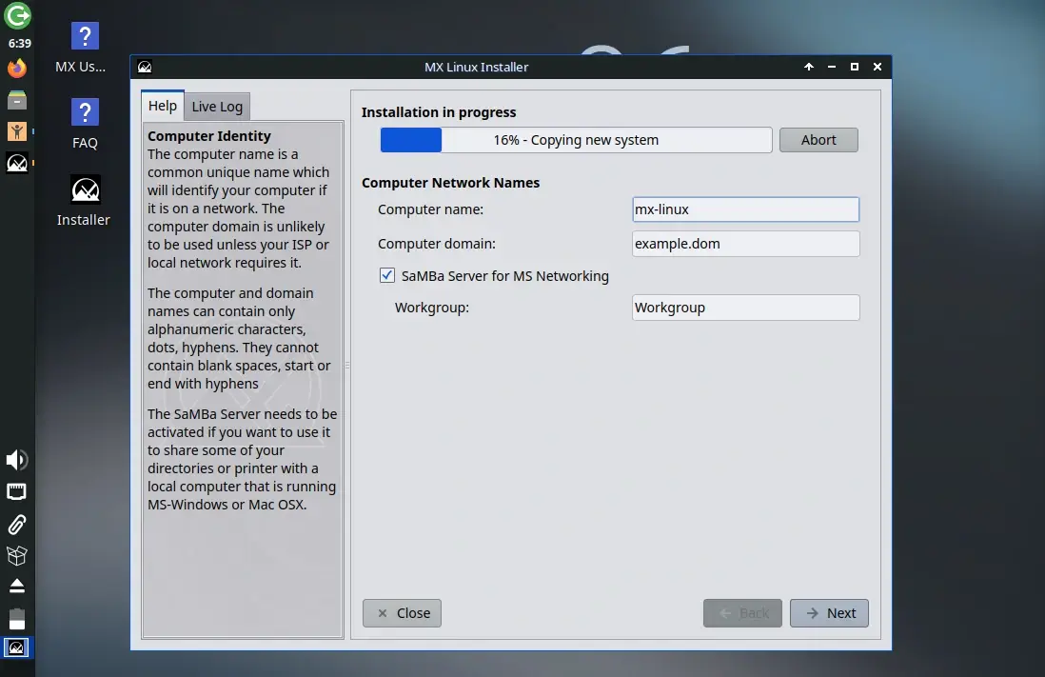1045x677 pixels.
Task: Select the Computer name input field
Action: 745,209
